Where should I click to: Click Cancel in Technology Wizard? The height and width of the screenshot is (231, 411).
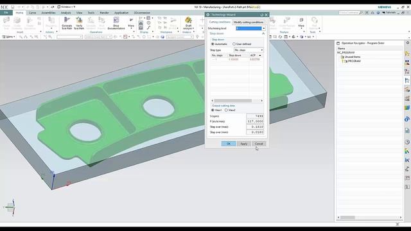pos(259,144)
